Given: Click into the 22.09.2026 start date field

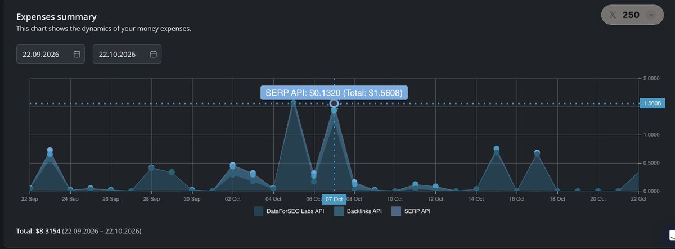Looking at the screenshot, I should pyautogui.click(x=51, y=54).
